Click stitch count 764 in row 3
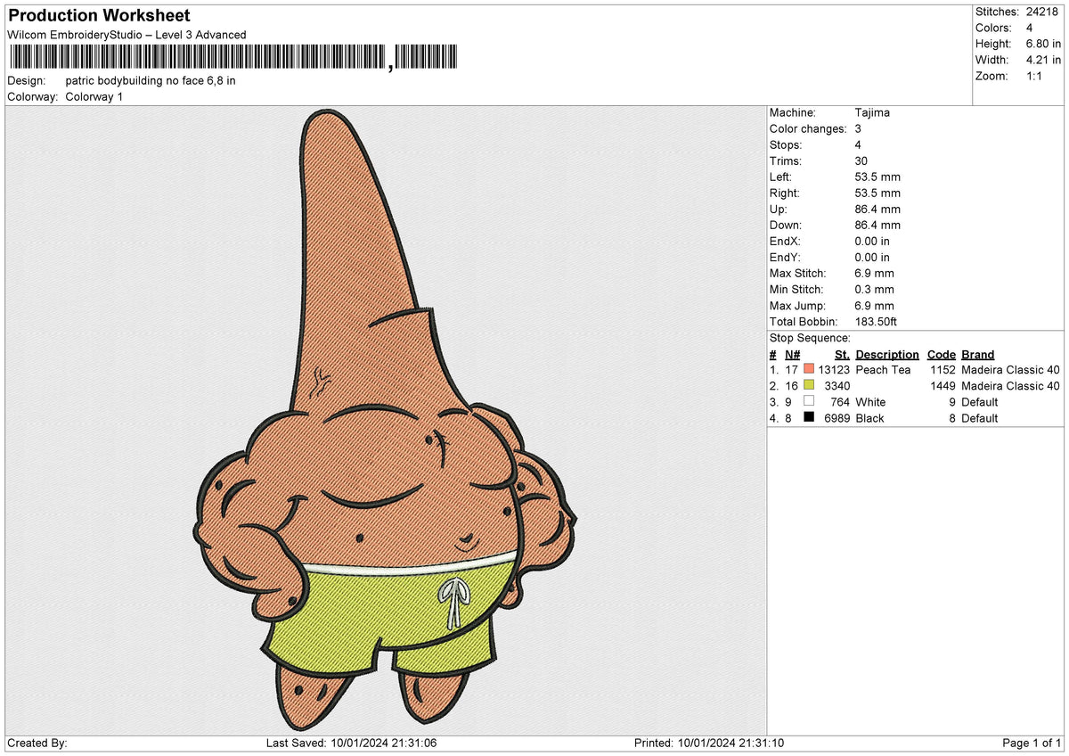1069x756 pixels. pyautogui.click(x=840, y=402)
